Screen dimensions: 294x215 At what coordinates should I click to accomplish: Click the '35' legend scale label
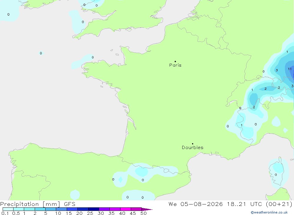pyautogui.click(x=111, y=213)
